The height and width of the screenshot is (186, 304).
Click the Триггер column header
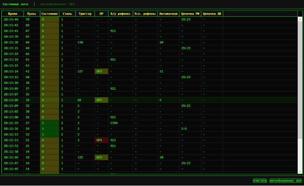coord(85,14)
